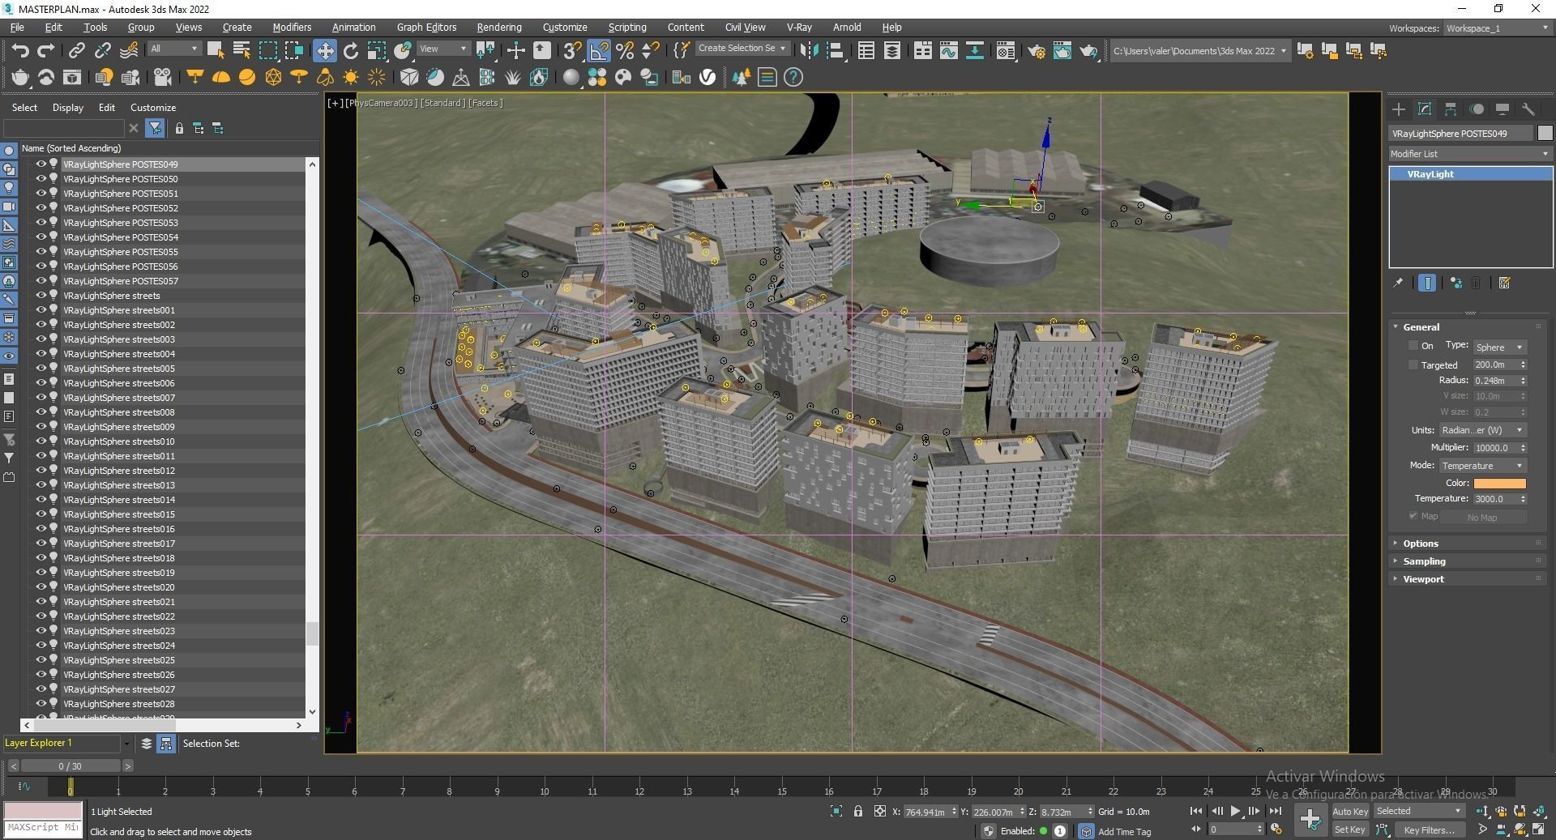Hide VRayLightSphere streets010 with eye icon
This screenshot has height=840, width=1556.
pos(41,441)
